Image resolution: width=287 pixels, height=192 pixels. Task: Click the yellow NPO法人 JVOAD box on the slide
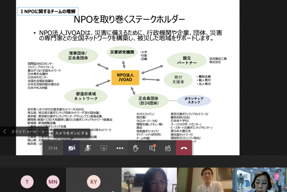[x=126, y=78]
